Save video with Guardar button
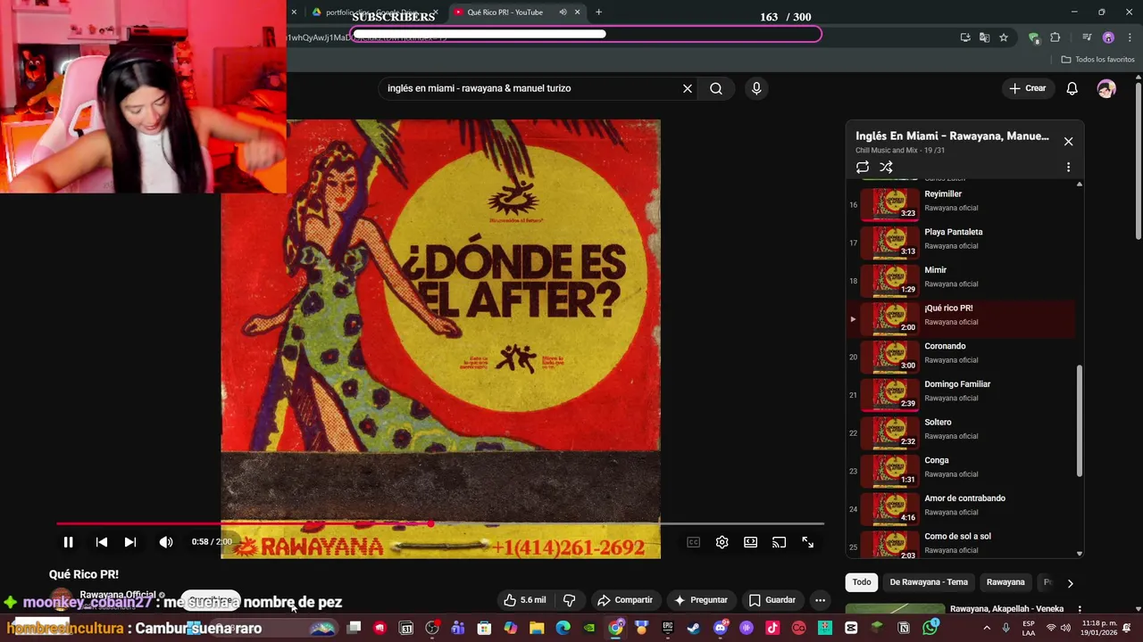 [x=772, y=600]
